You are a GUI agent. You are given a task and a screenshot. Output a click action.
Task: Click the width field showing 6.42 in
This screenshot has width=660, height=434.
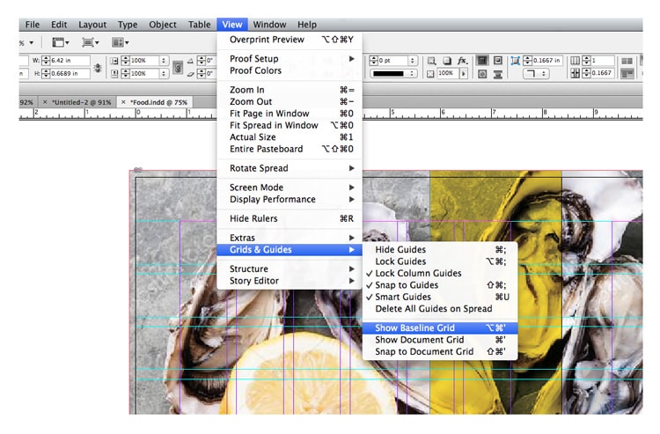pyautogui.click(x=70, y=61)
